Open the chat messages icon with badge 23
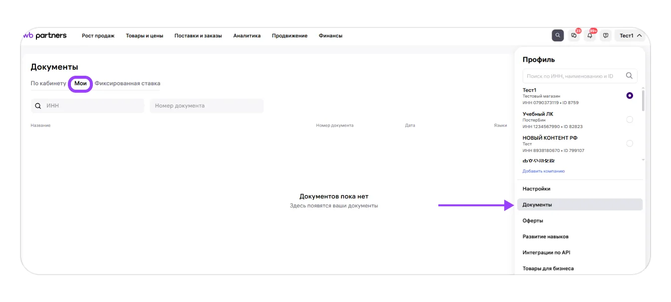Viewport: 671px width, 302px height. tap(574, 35)
